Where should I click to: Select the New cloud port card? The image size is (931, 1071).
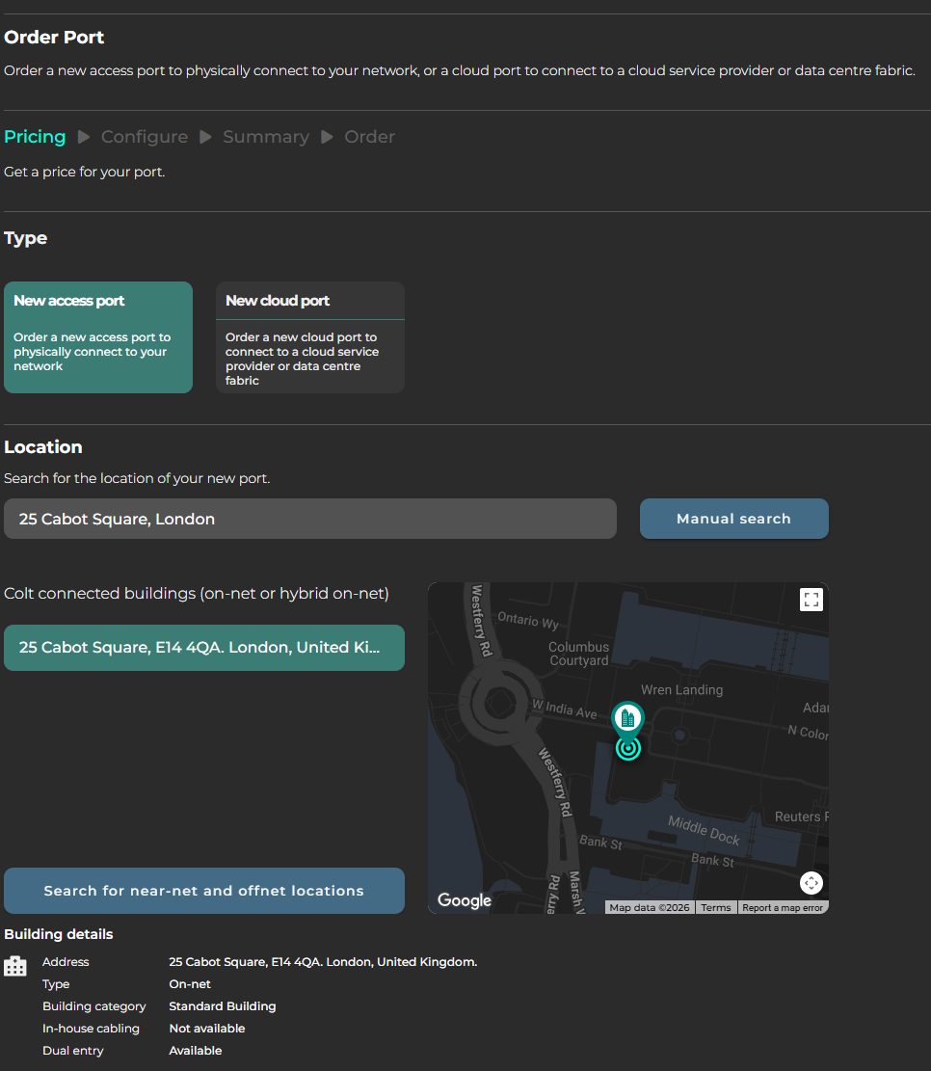pyautogui.click(x=310, y=337)
